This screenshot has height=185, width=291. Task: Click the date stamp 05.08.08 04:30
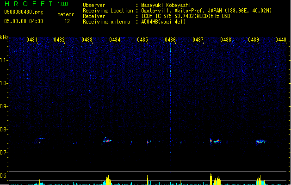24,21
